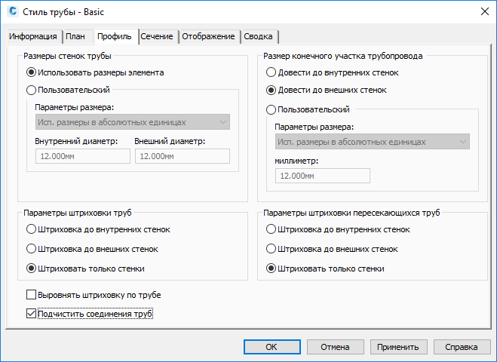The width and height of the screenshot is (497, 362).
Task: Select Использовать размеры элемента radio button
Action: [x=31, y=73]
